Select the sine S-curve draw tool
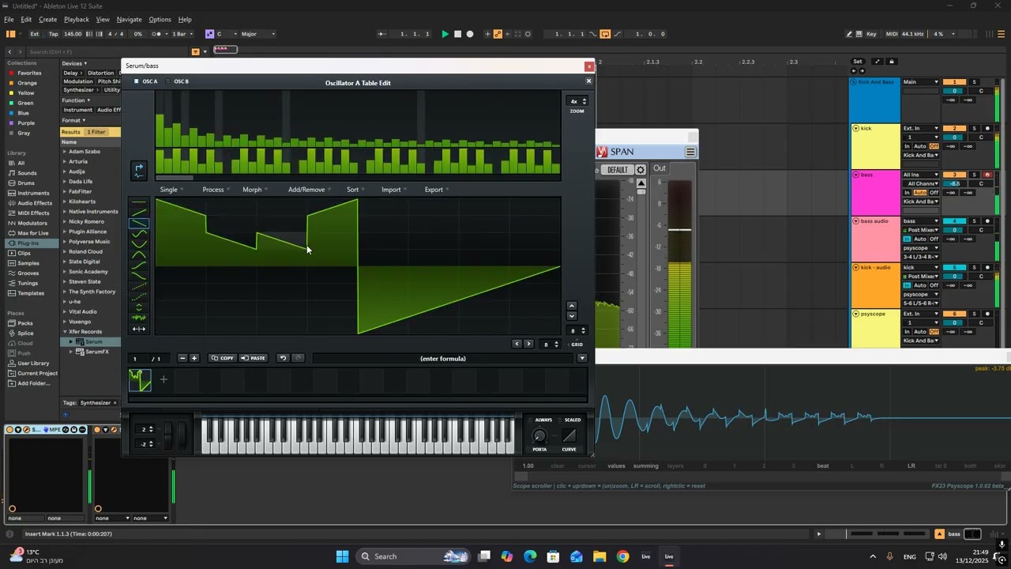The height and width of the screenshot is (569, 1011). (139, 234)
